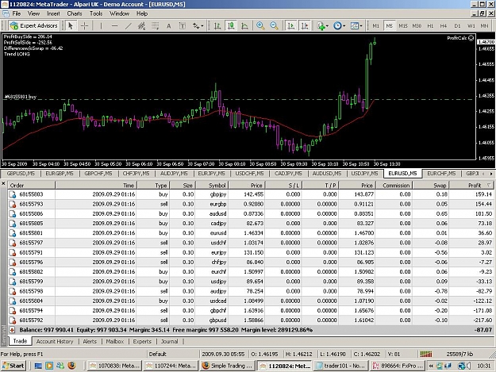Viewport: 496px width, 372px height.
Task: Open the Charts menu
Action: (x=75, y=13)
